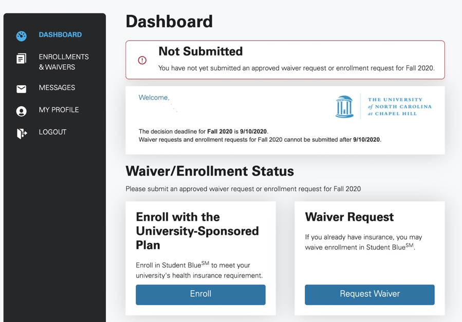Click the blue Enroll button
The image size is (462, 322).
200,295
